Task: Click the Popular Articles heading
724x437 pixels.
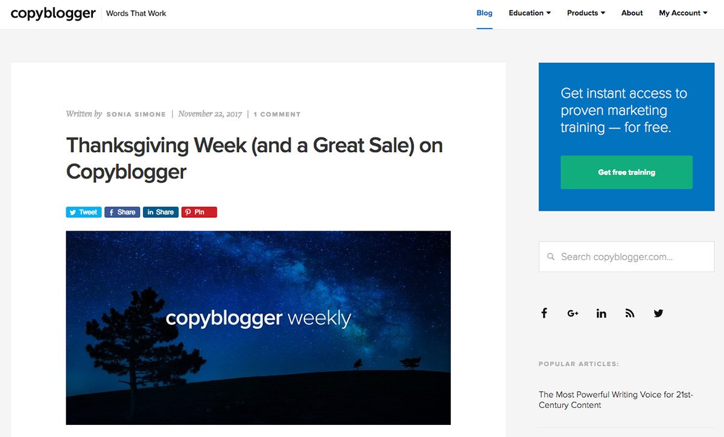Action: click(579, 364)
